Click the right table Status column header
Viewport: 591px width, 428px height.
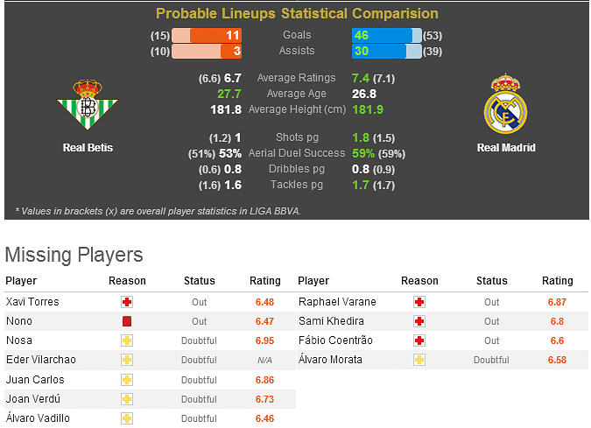click(491, 281)
